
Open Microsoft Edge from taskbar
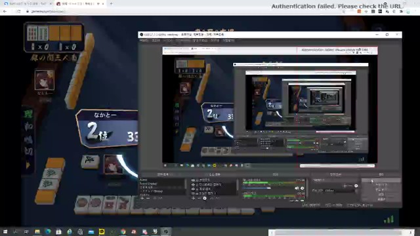pyautogui.click(x=48, y=231)
